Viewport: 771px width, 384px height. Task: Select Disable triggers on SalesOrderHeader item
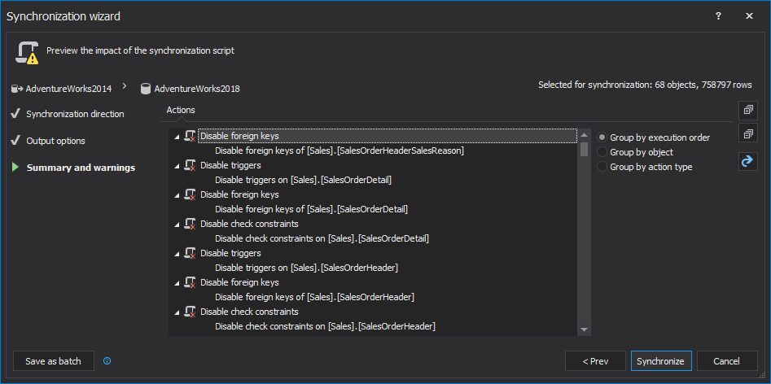[306, 268]
